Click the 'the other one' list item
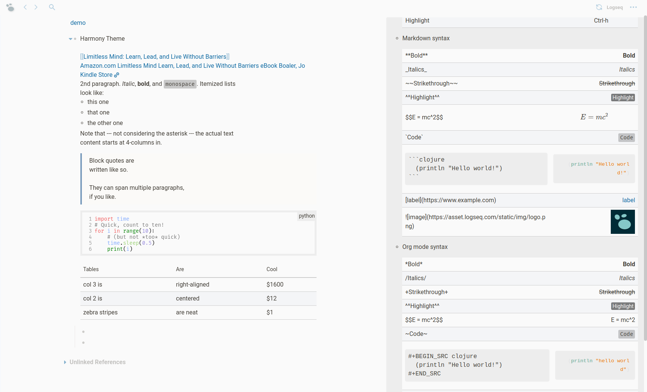Screen dimensions: 647x392 pos(105,123)
